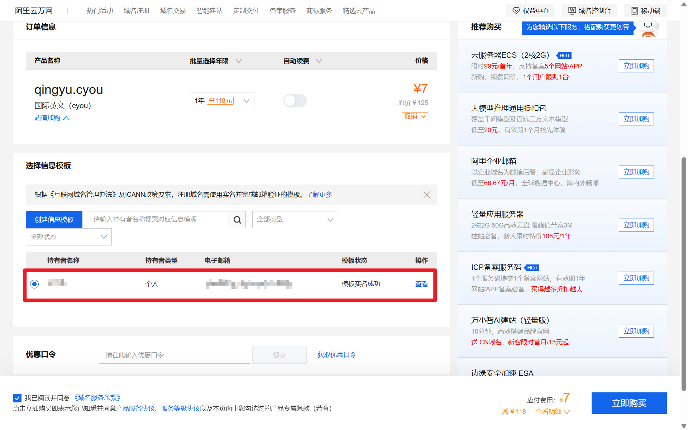The image size is (688, 430).
Task: Open the 精选云产品 menu
Action: point(359,11)
